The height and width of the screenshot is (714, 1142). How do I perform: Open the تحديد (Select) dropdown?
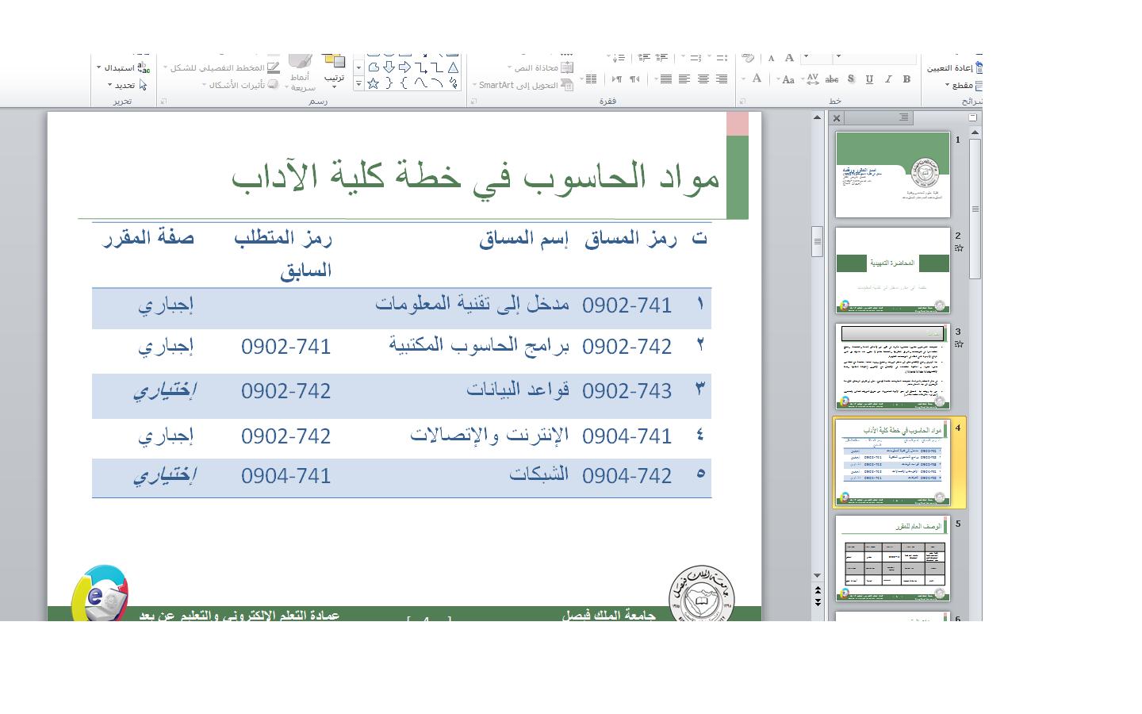[x=124, y=85]
